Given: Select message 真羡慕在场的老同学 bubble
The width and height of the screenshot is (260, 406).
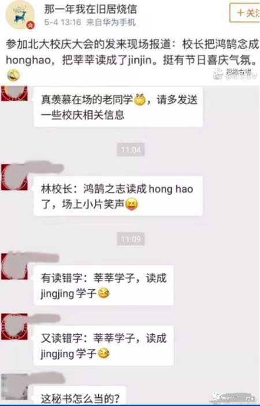Looking at the screenshot, I should pyautogui.click(x=118, y=107).
